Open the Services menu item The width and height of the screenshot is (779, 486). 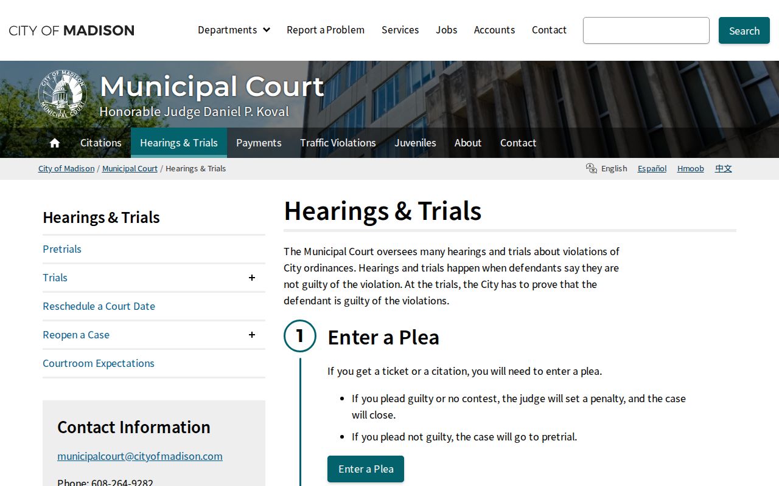(x=400, y=30)
